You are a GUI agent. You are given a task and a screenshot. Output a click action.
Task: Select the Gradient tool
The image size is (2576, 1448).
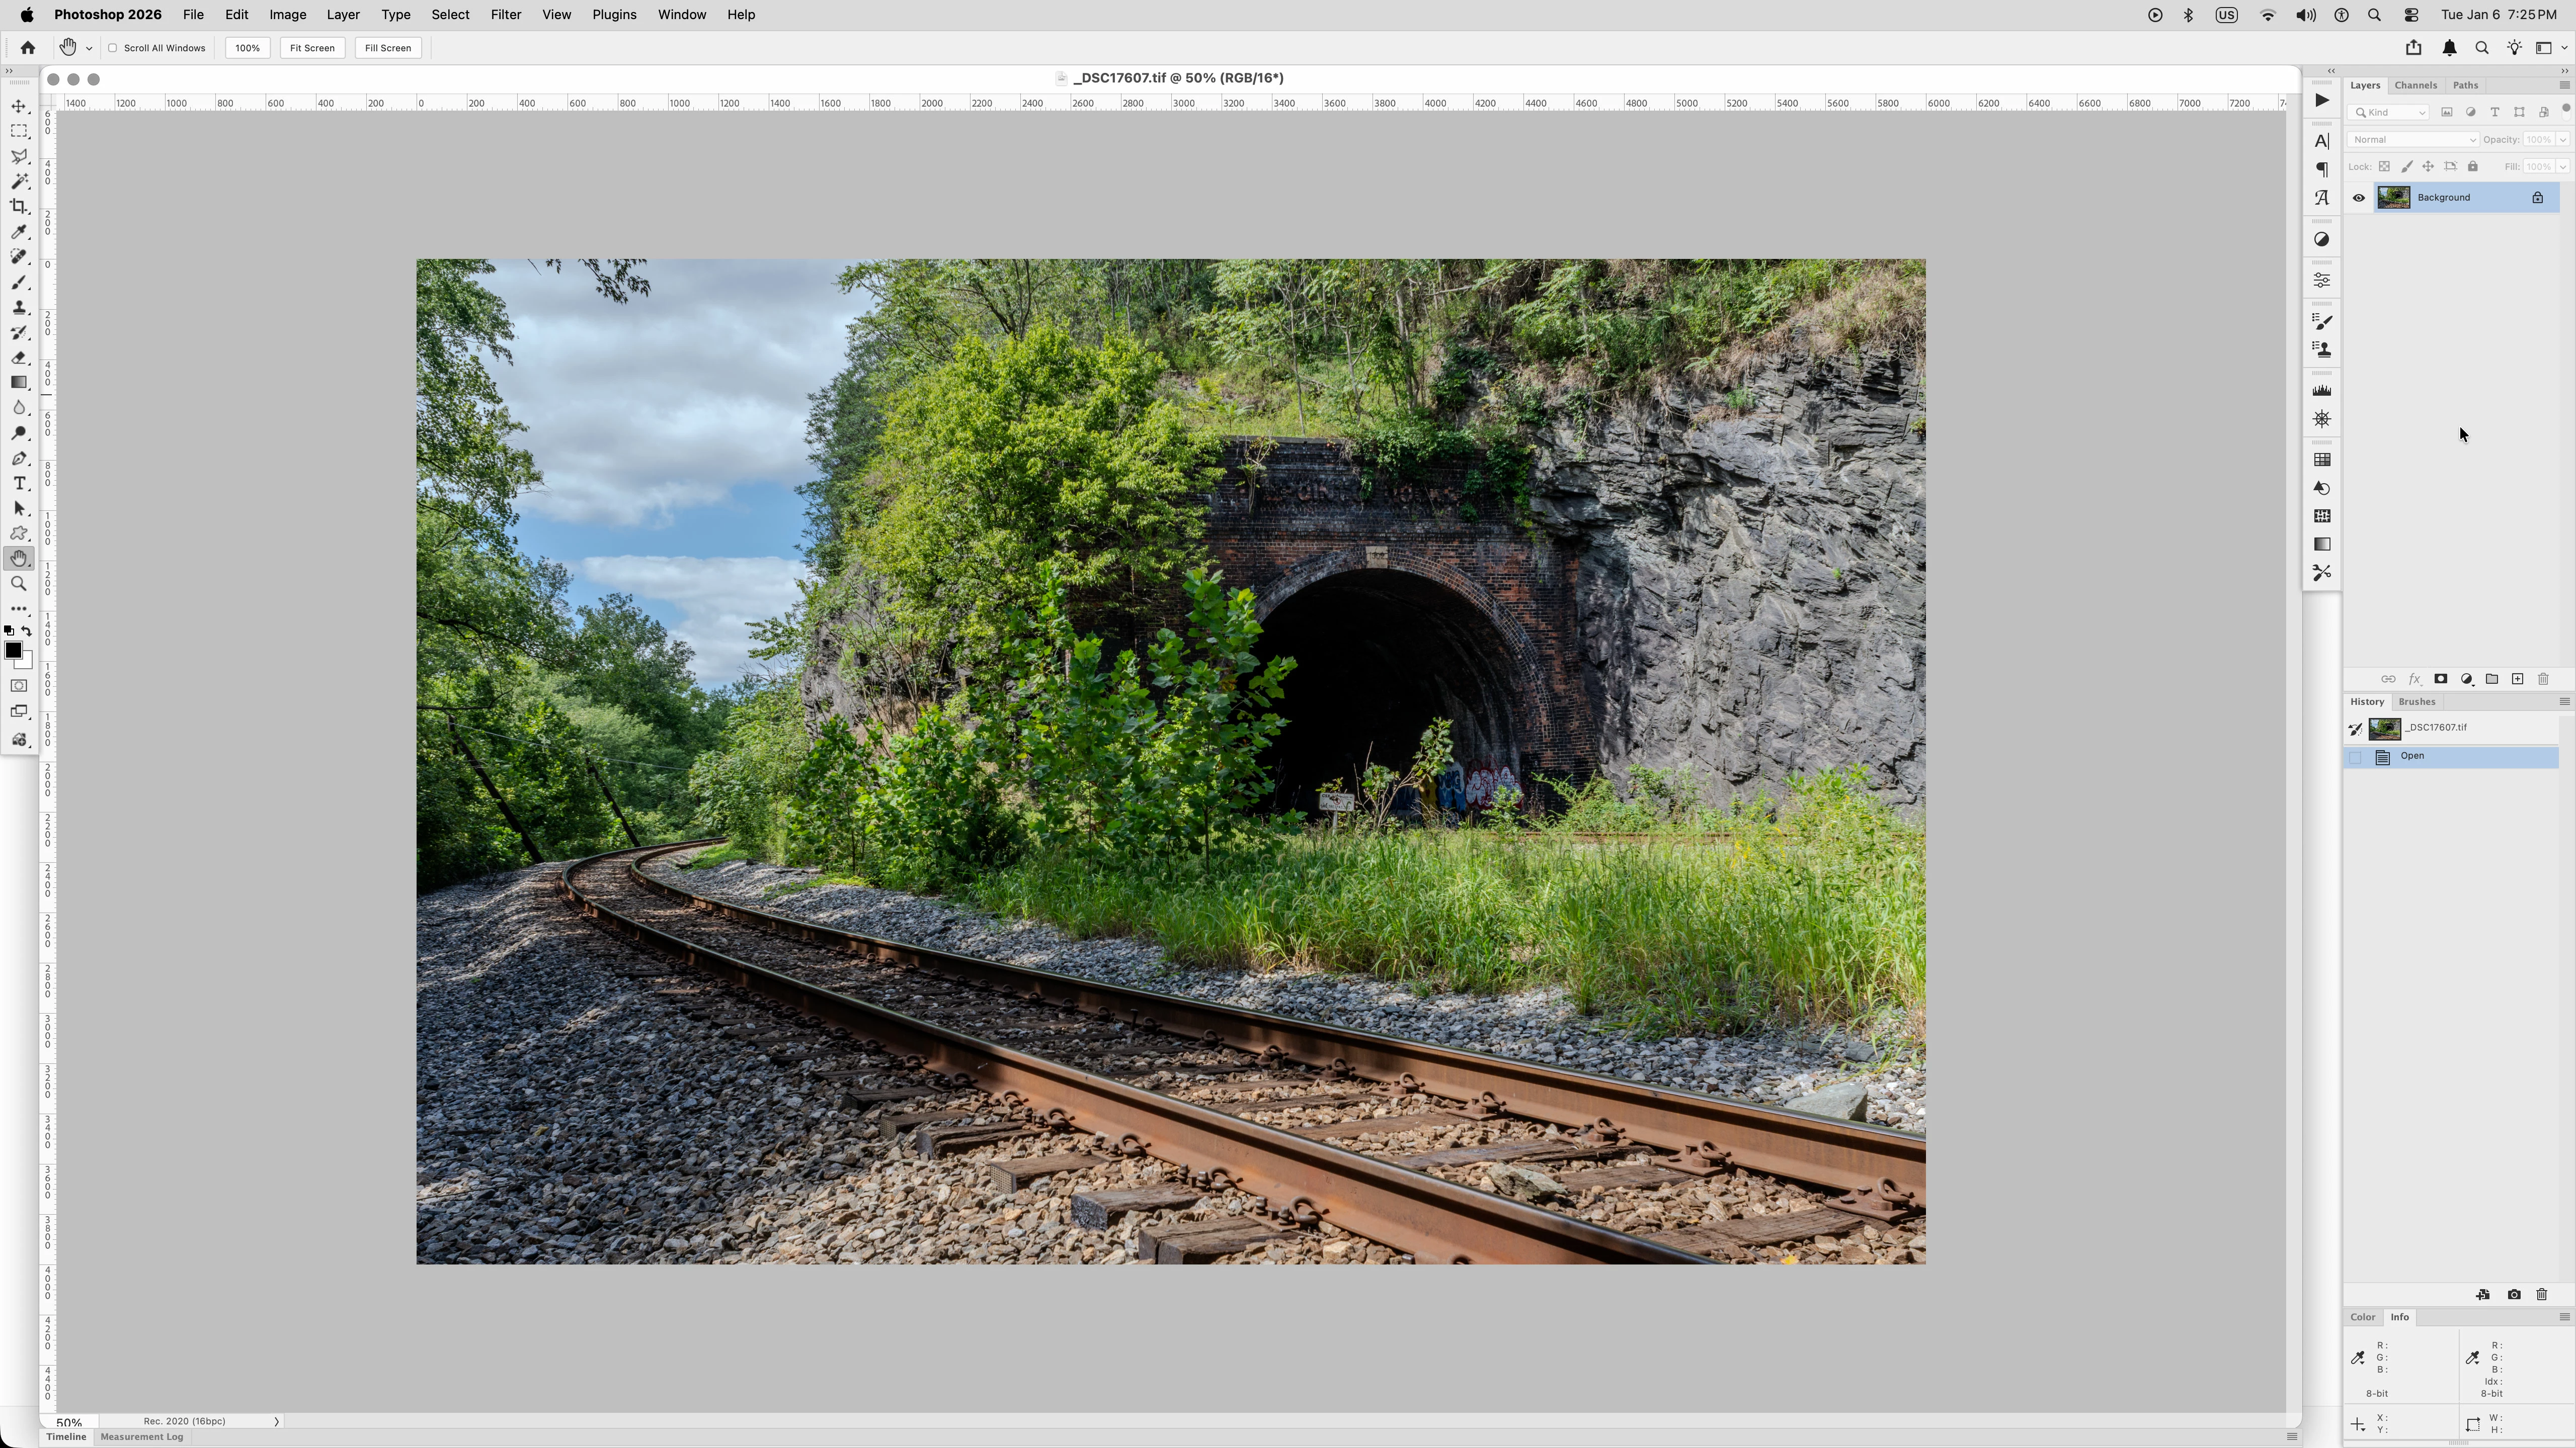click(x=19, y=383)
